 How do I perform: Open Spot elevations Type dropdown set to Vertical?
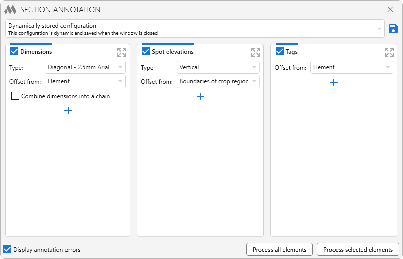pos(218,67)
